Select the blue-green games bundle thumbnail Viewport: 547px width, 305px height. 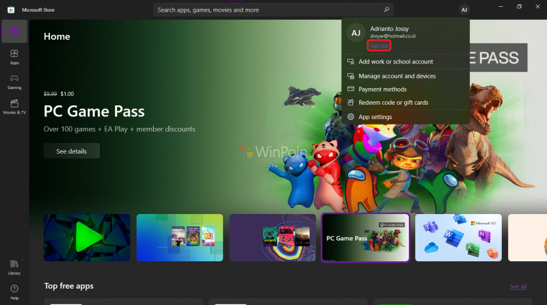pos(180,238)
